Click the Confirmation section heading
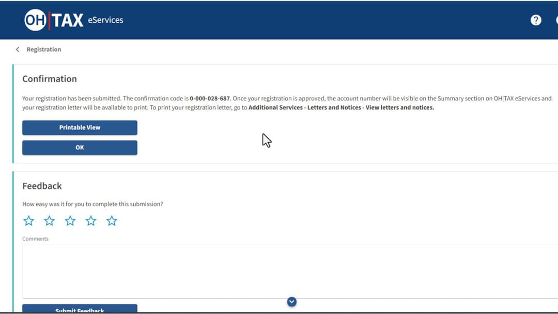This screenshot has width=558, height=314. (50, 79)
